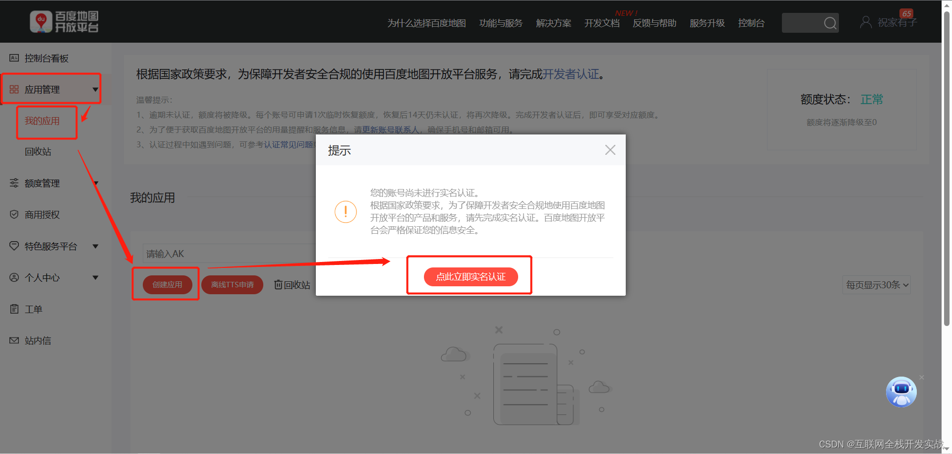Click the 创建应用 button

167,284
